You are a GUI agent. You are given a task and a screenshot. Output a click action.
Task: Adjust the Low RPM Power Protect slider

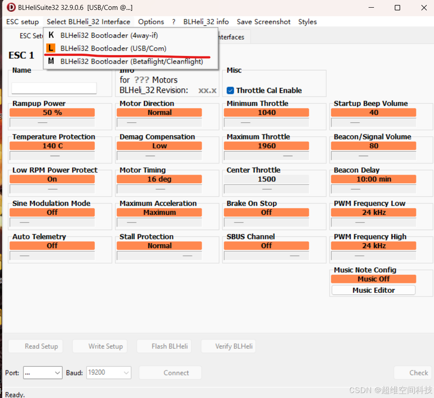(x=52, y=189)
